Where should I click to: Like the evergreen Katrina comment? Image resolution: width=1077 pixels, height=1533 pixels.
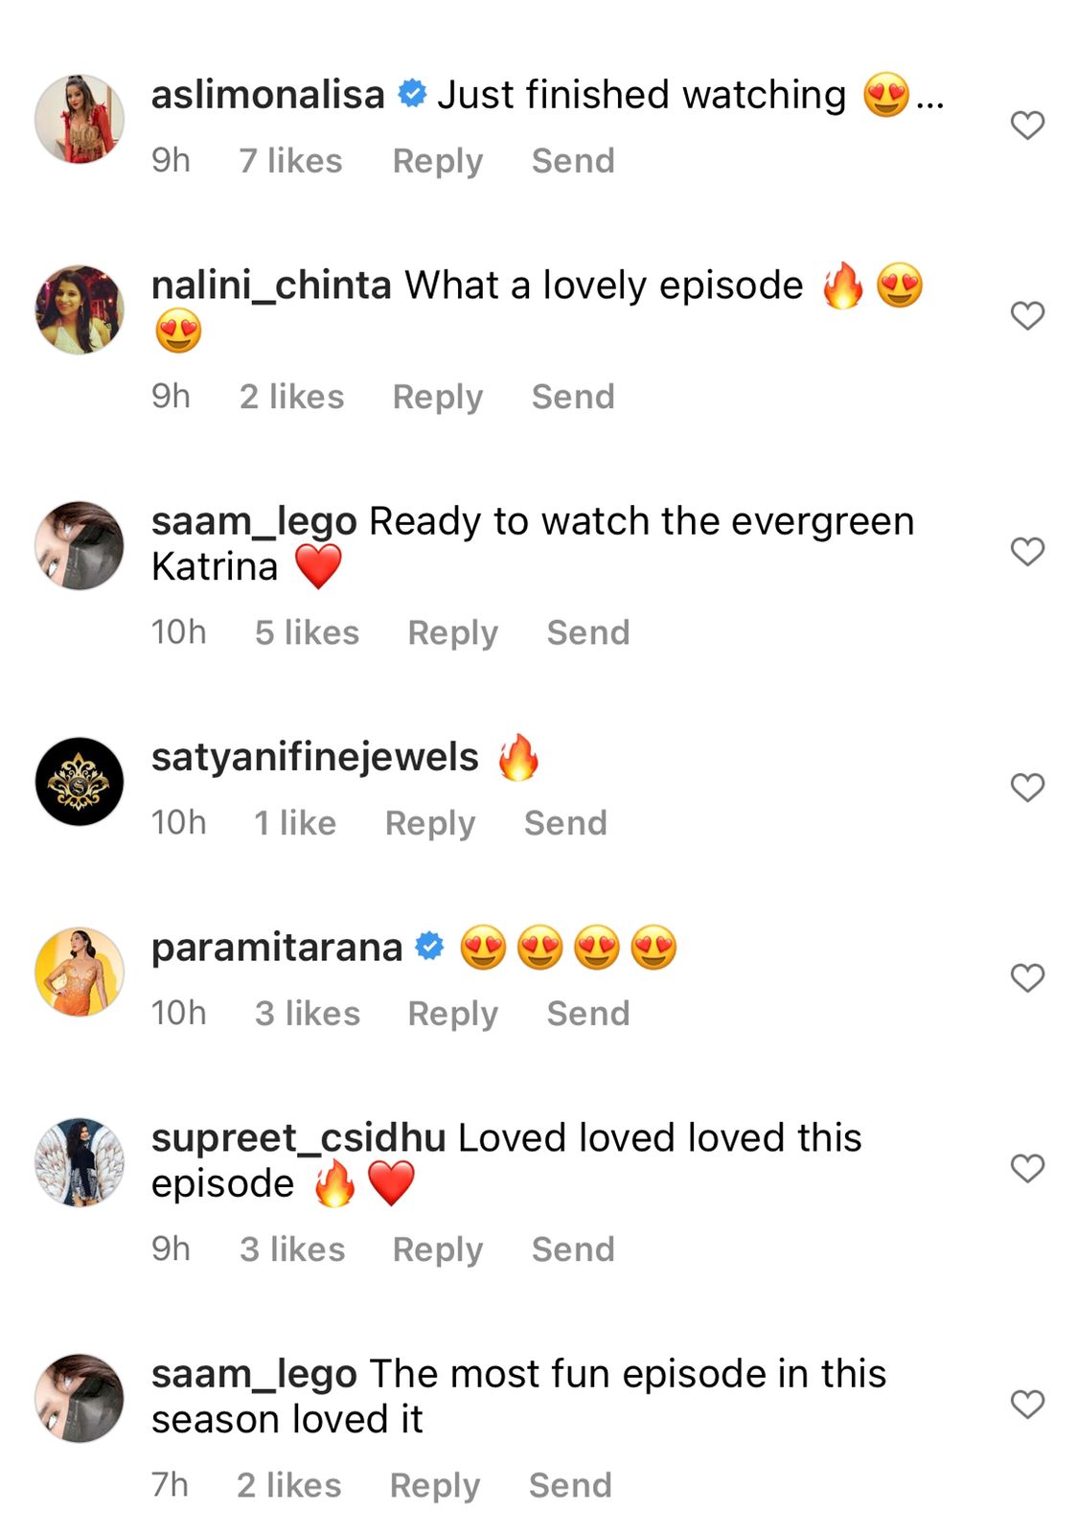pos(1027,551)
